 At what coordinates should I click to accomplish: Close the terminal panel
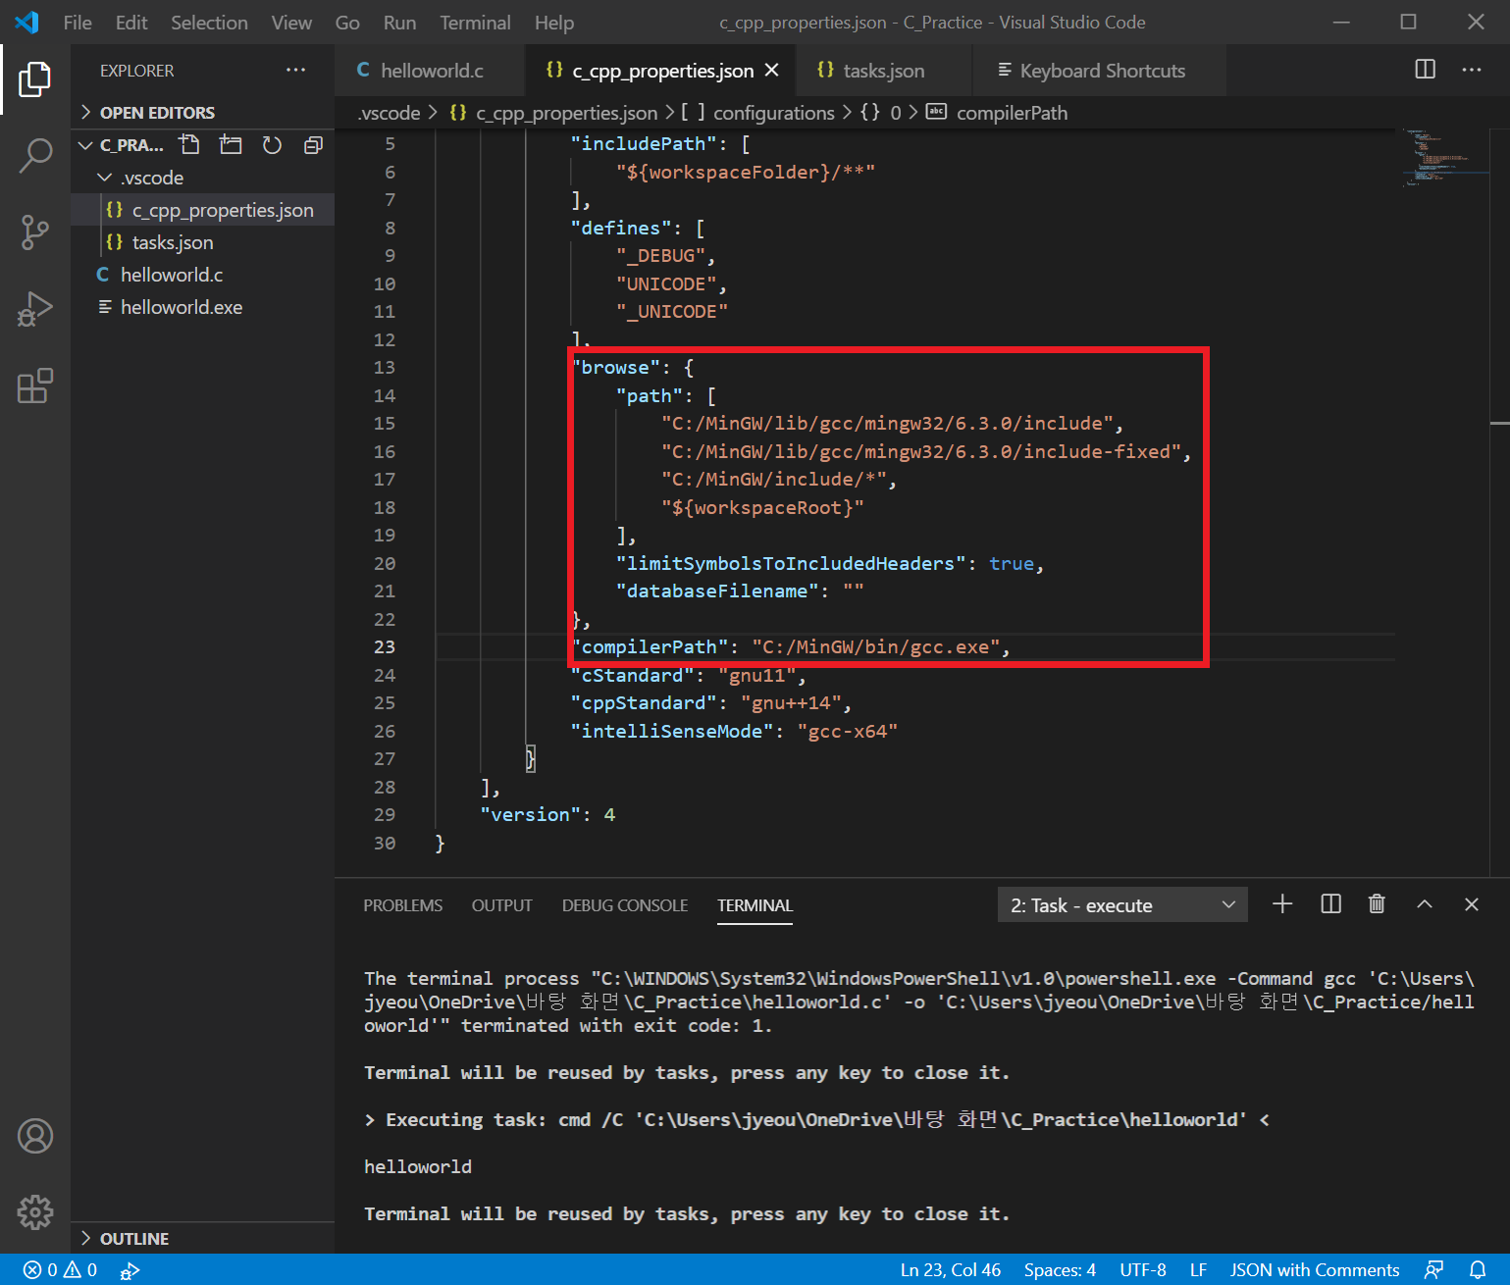(1471, 904)
